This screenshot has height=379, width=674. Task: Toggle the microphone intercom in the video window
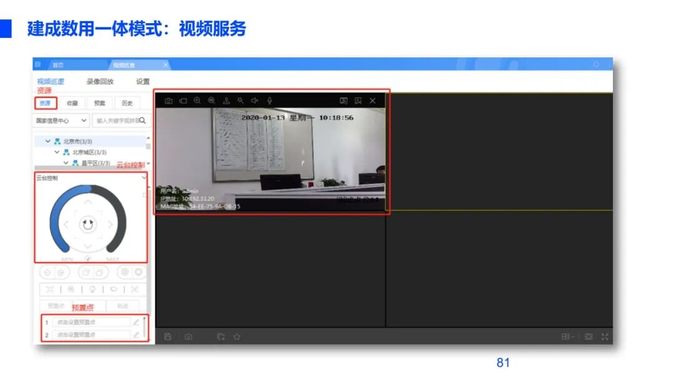(270, 101)
